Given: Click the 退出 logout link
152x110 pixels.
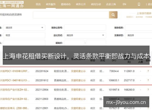Looking at the screenshot, I should click(x=150, y=4).
